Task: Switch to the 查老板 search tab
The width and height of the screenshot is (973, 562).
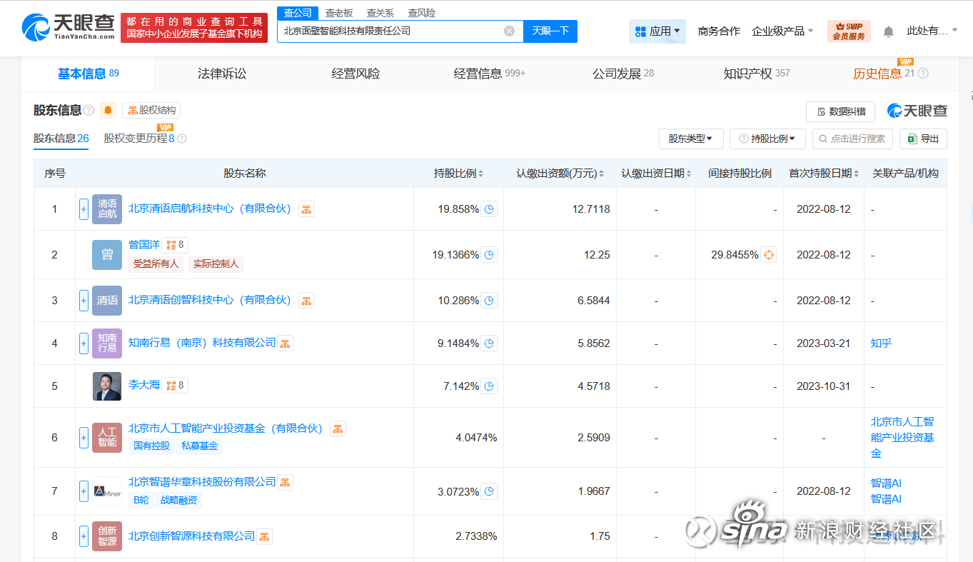Action: (339, 13)
